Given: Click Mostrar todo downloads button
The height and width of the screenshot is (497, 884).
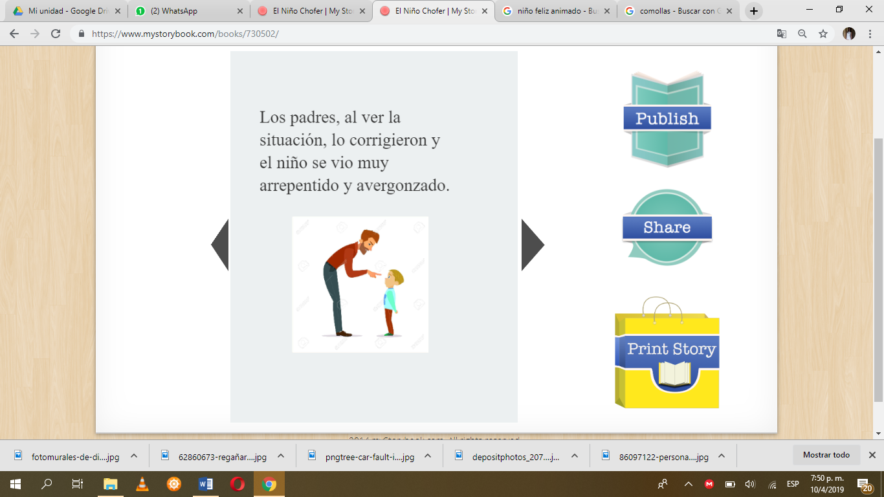Looking at the screenshot, I should (826, 455).
